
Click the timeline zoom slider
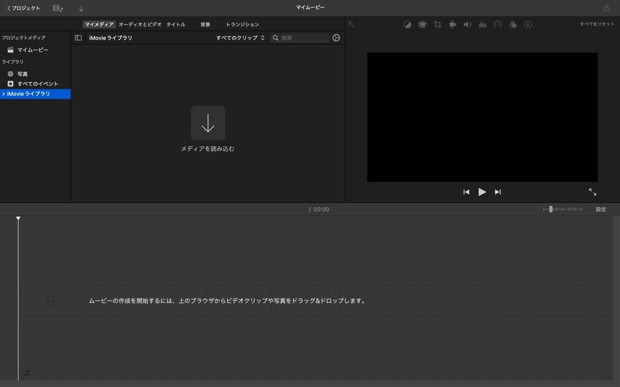pyautogui.click(x=551, y=209)
